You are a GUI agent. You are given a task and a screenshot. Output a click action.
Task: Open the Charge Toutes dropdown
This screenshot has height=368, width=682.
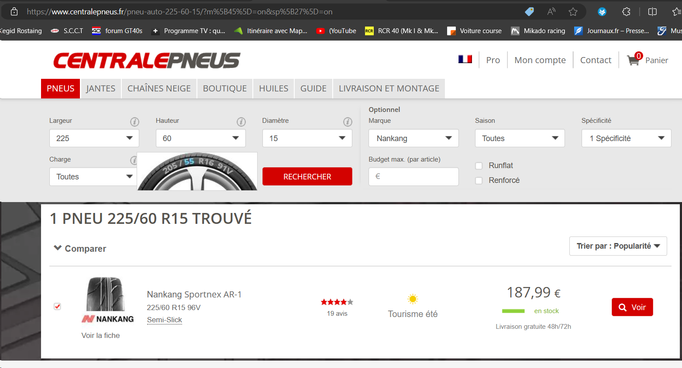pos(93,177)
